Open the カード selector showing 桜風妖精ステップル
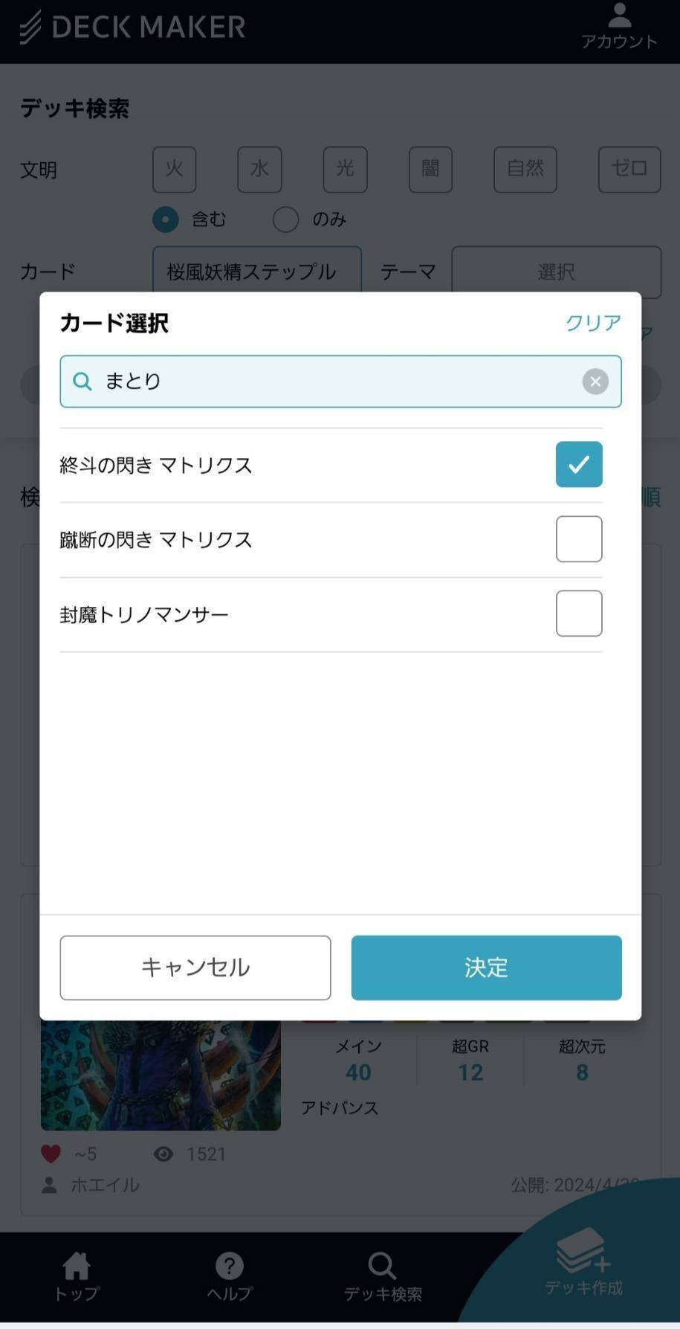Image resolution: width=680 pixels, height=1329 pixels. (x=257, y=270)
